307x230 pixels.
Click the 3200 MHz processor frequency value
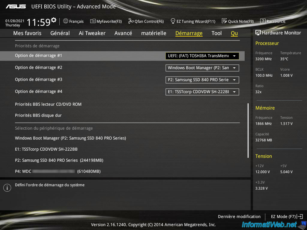pyautogui.click(x=263, y=59)
